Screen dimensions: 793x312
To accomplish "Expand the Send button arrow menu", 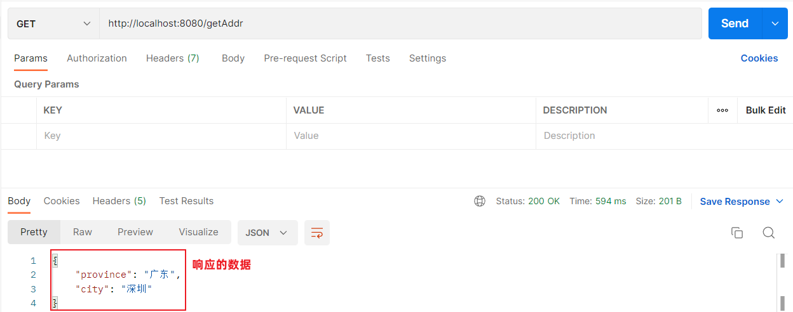I will (x=775, y=23).
